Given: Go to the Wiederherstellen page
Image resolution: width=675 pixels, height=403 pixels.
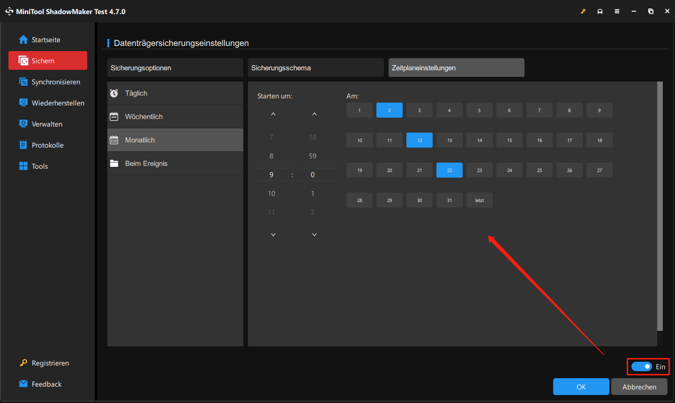Looking at the screenshot, I should (48, 103).
